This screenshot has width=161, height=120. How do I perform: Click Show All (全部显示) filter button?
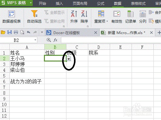click(x=54, y=13)
